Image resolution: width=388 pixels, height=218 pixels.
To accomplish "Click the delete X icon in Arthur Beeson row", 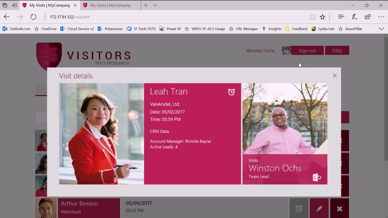I will (x=339, y=209).
